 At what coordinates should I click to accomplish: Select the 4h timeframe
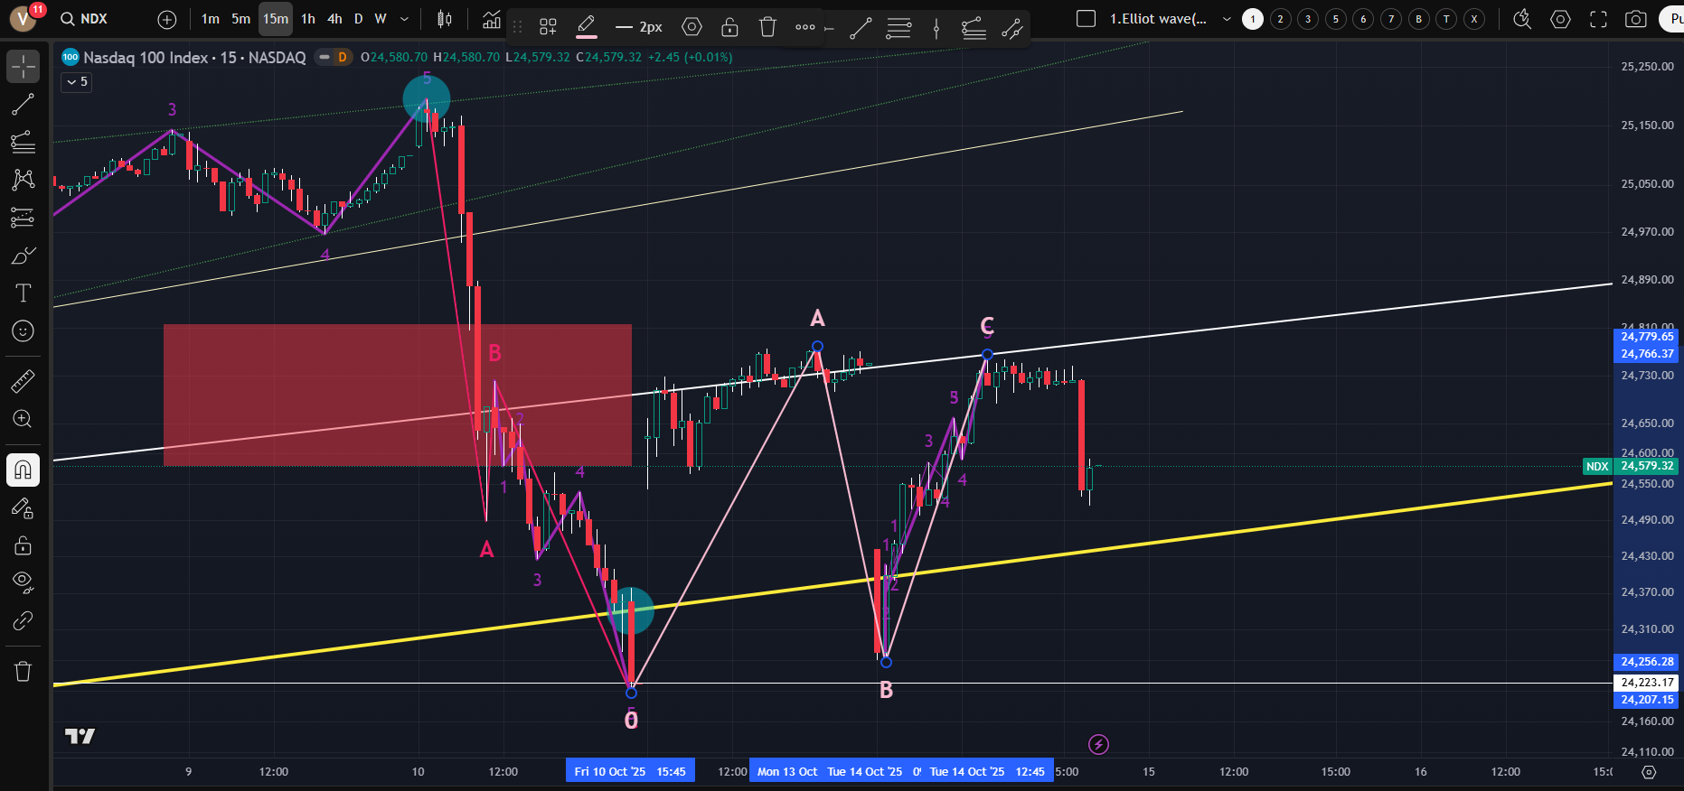click(334, 19)
